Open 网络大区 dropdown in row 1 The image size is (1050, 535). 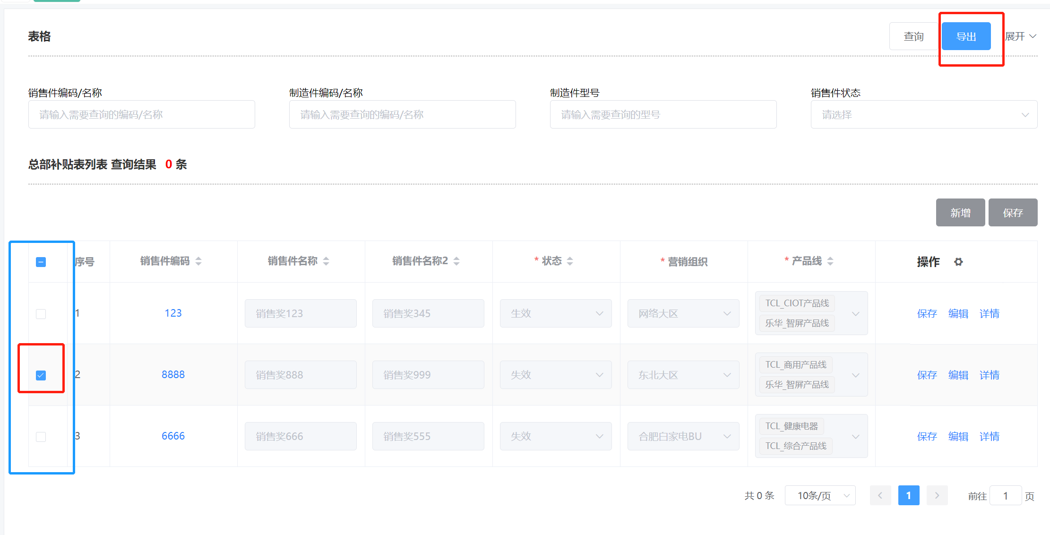pos(683,313)
